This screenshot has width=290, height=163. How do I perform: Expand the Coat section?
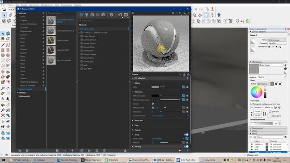tap(133, 125)
